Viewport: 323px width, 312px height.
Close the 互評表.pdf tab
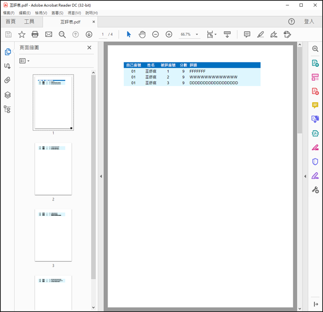coord(94,22)
